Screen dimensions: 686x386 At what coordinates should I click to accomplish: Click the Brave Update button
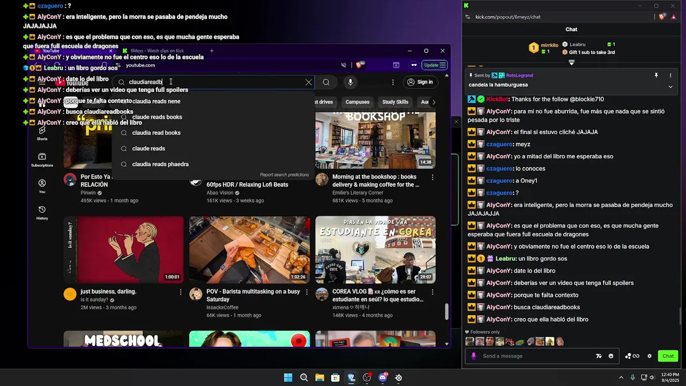click(x=435, y=65)
